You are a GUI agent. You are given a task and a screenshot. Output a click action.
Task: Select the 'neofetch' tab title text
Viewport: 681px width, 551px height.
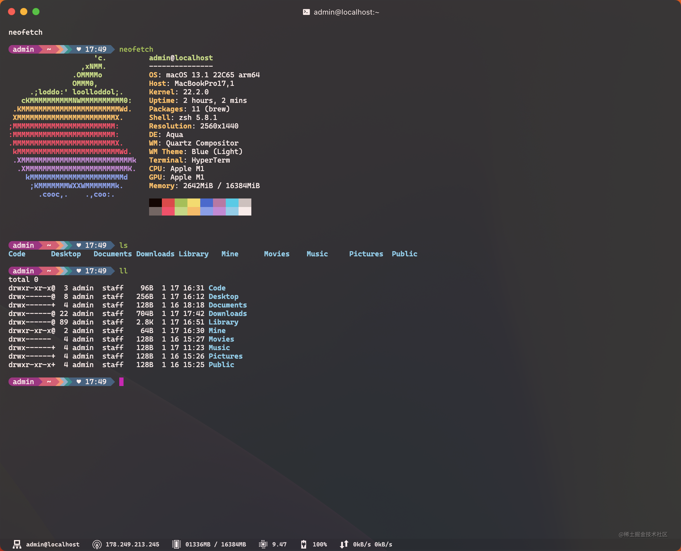[x=25, y=32]
